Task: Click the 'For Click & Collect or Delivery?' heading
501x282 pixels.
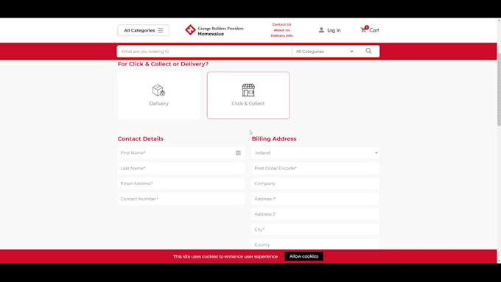Action: 163,64
